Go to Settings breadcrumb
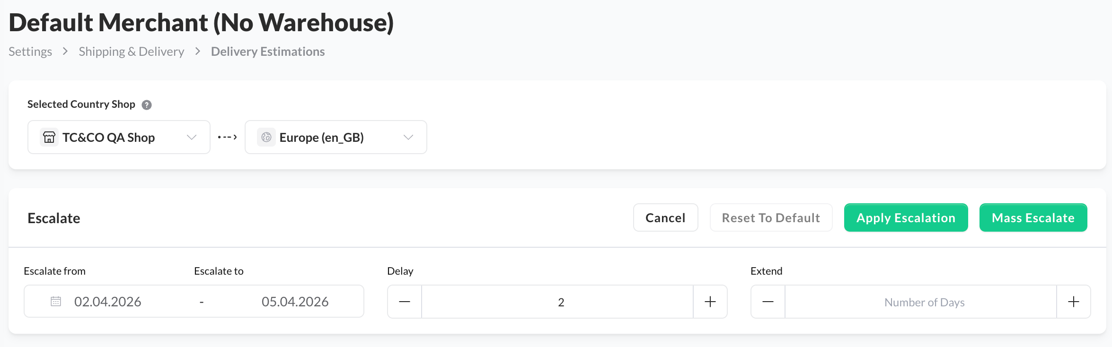 [30, 52]
